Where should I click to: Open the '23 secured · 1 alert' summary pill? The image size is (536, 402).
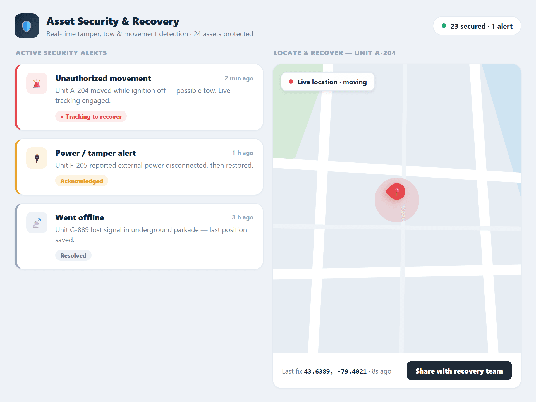(477, 26)
